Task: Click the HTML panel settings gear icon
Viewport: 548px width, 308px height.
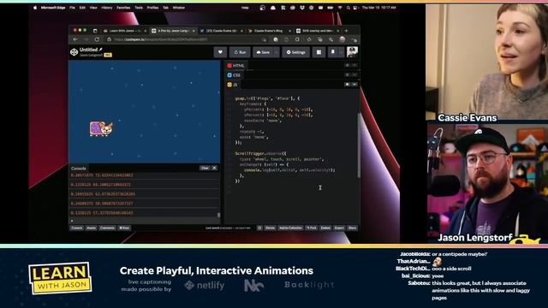Action: coord(348,65)
